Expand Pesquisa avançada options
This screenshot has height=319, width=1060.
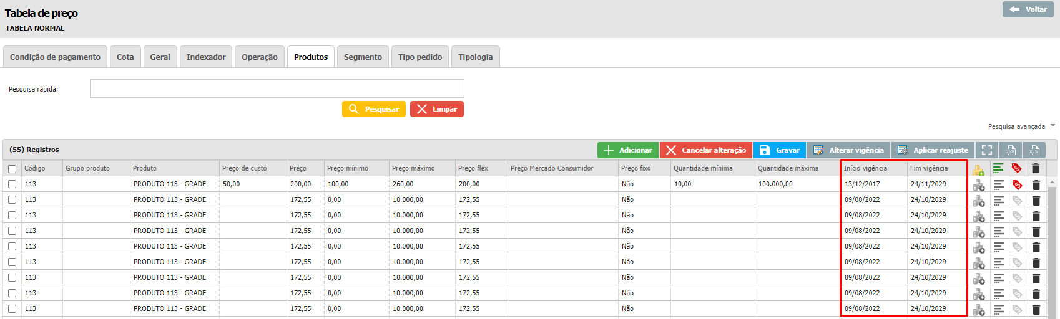click(x=1021, y=126)
